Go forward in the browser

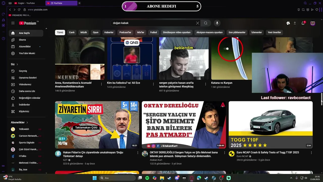(x=14, y=10)
